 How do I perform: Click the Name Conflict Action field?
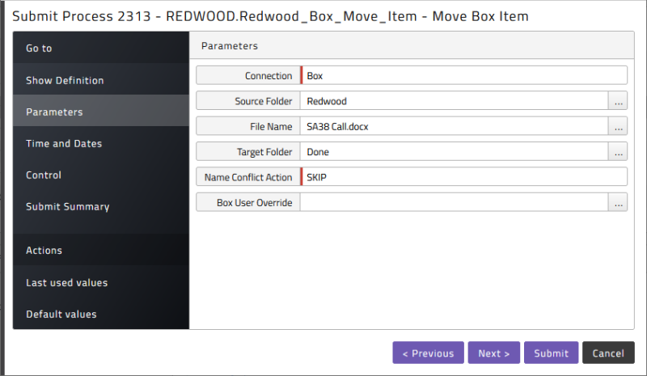tap(464, 177)
